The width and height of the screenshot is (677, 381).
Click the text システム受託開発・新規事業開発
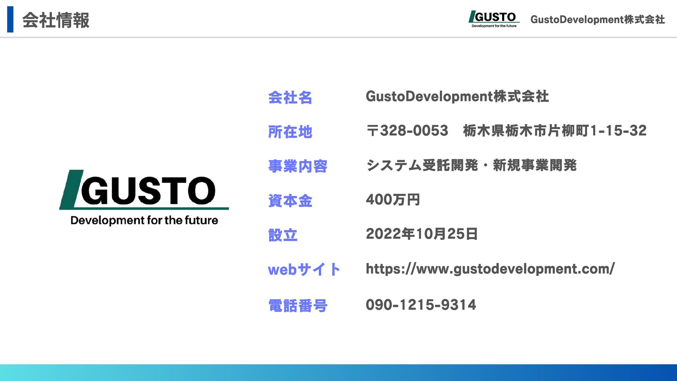471,165
